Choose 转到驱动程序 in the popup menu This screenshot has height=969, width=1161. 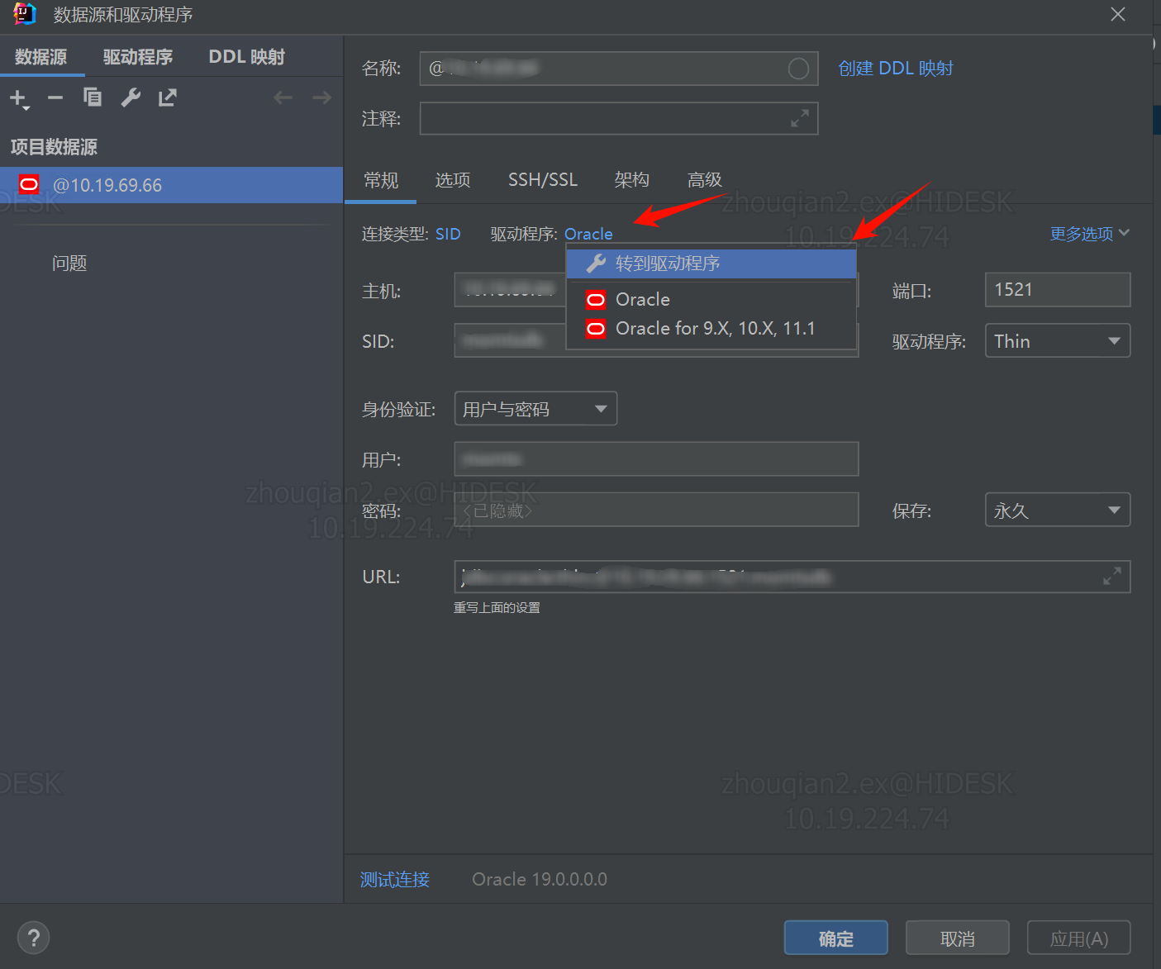click(x=711, y=264)
